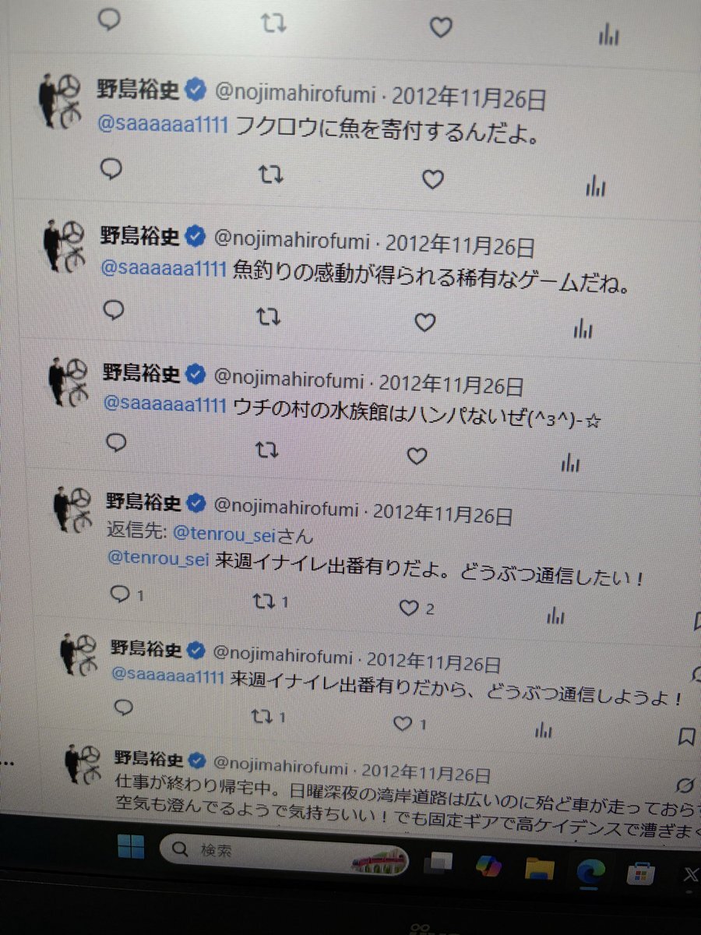The width and height of the screenshot is (701, 935).
Task: Bookmark the どうぶつ通信しようよ tweet
Action: [x=686, y=736]
